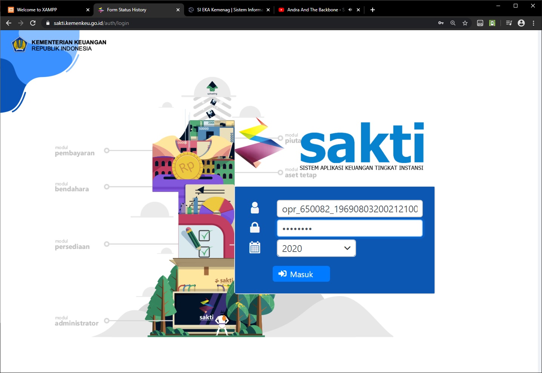Open a new browser tab
542x373 pixels.
click(x=373, y=10)
